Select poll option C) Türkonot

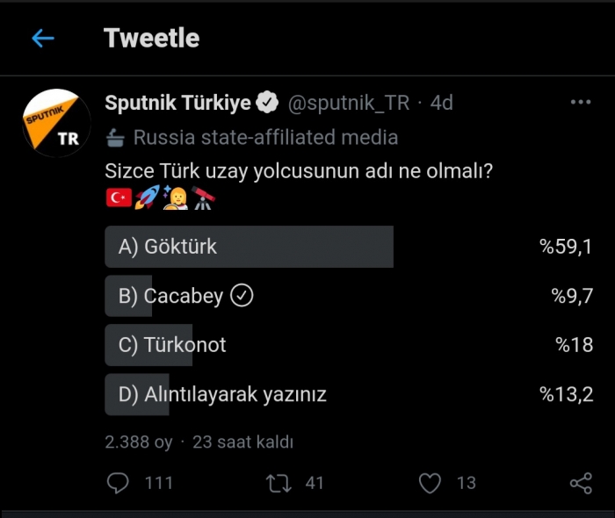pos(172,345)
